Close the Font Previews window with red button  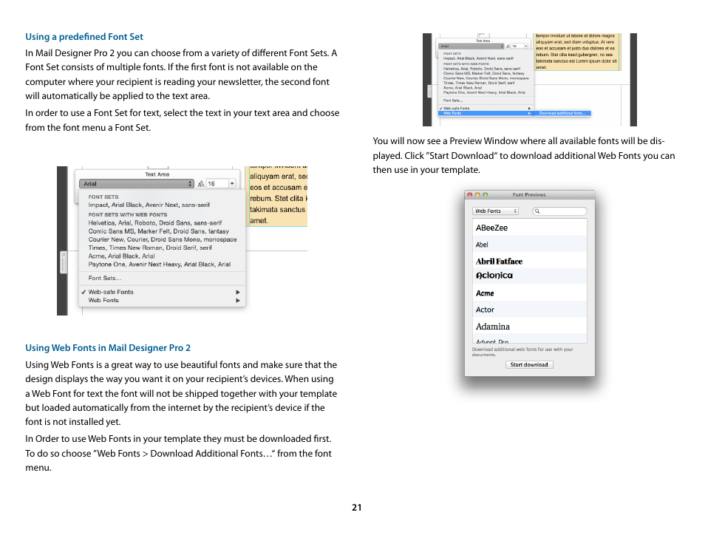[470, 194]
